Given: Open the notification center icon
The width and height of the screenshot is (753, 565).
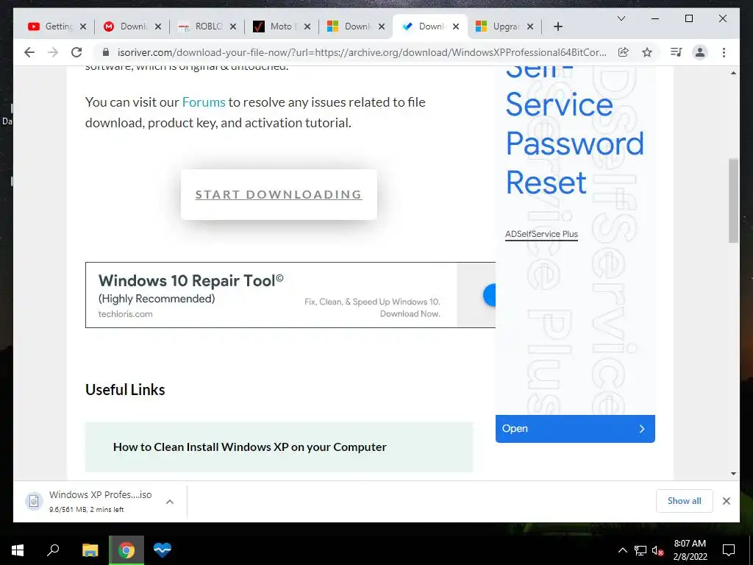Looking at the screenshot, I should coord(729,550).
